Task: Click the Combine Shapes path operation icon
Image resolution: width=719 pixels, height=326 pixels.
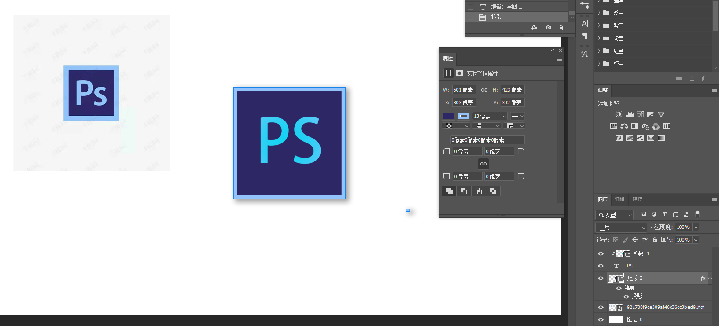Action: [x=449, y=191]
